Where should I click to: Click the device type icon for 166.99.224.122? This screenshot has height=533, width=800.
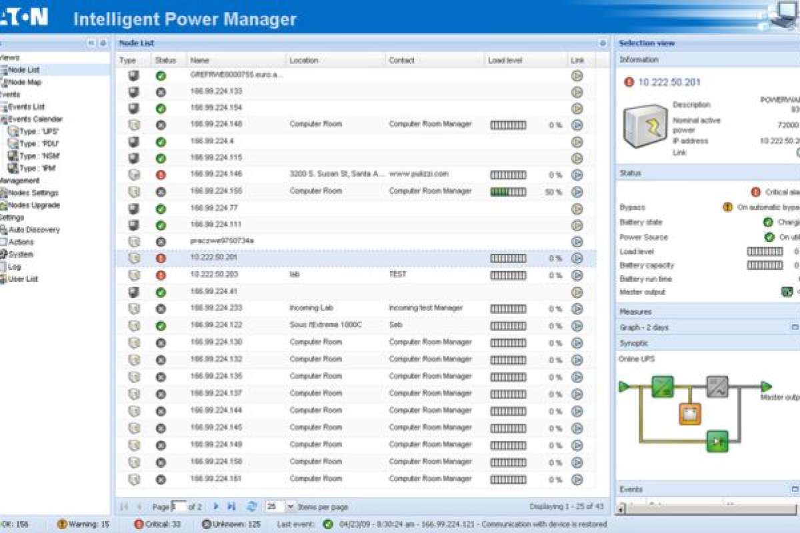(134, 326)
